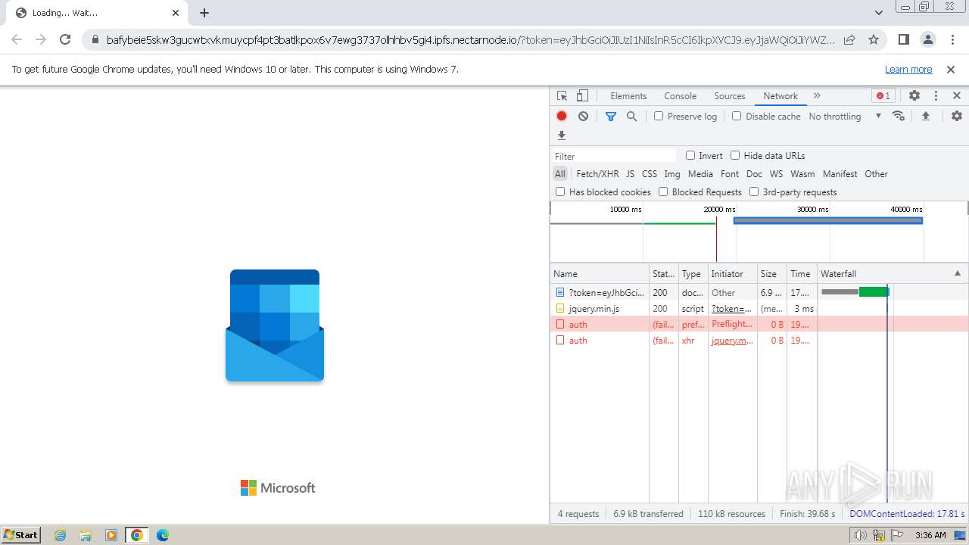This screenshot has height=545, width=969.
Task: Filter requests by Fetch/XHR
Action: pyautogui.click(x=597, y=174)
